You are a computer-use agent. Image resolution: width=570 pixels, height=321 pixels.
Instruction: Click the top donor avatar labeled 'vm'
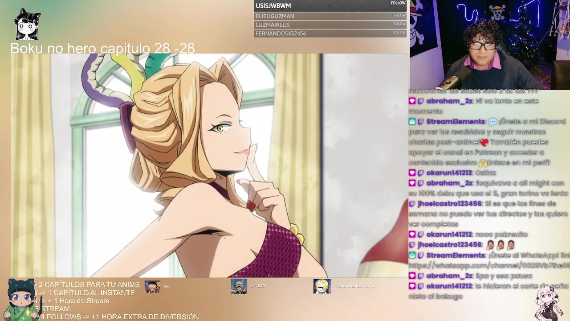(152, 287)
